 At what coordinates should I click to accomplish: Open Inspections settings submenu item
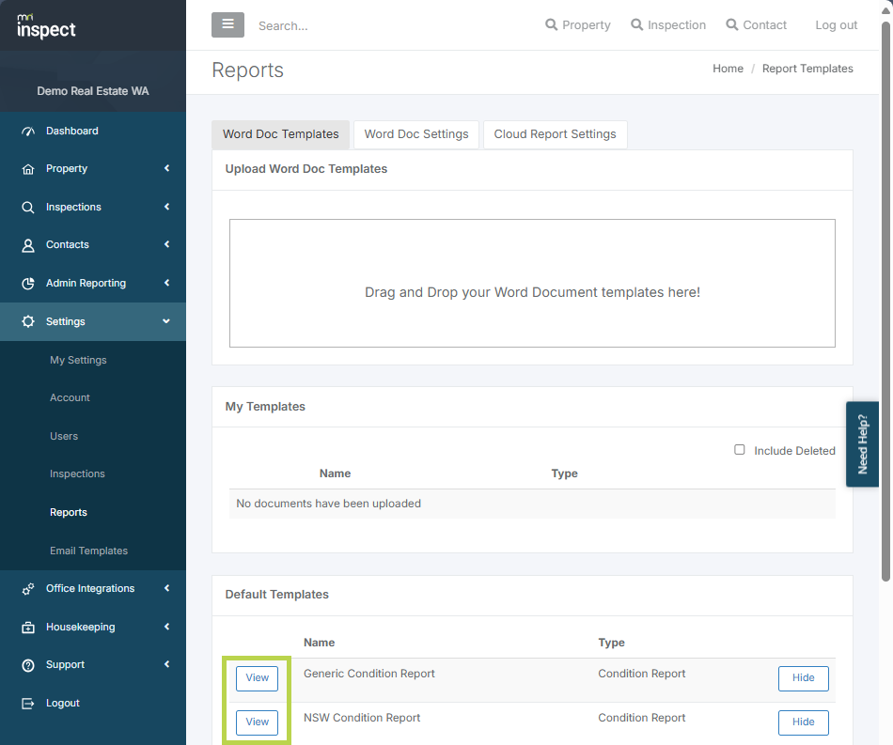77,474
